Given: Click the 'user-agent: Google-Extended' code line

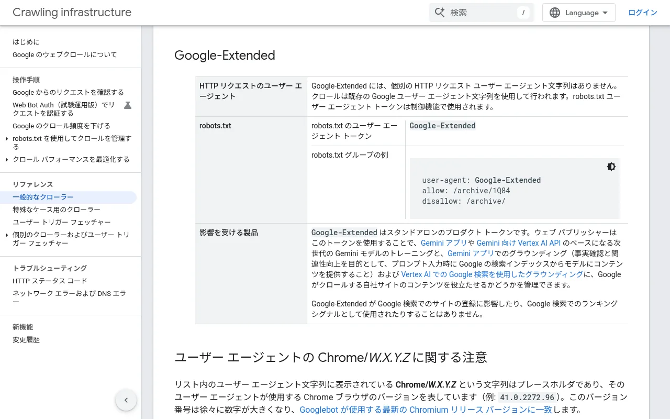Looking at the screenshot, I should click(482, 180).
